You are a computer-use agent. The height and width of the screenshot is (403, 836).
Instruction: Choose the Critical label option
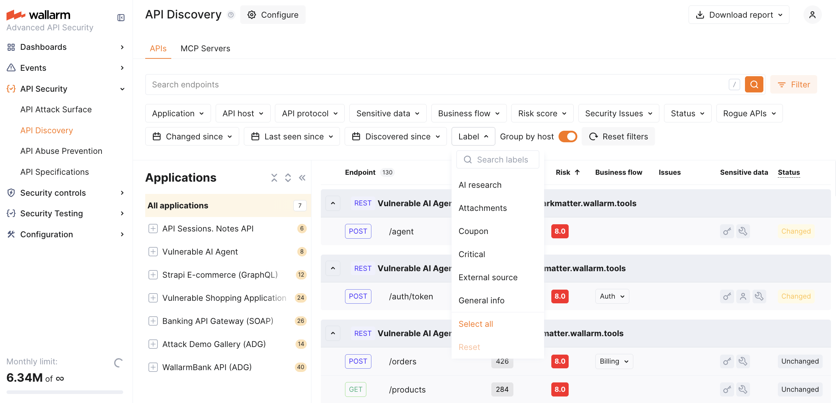472,254
